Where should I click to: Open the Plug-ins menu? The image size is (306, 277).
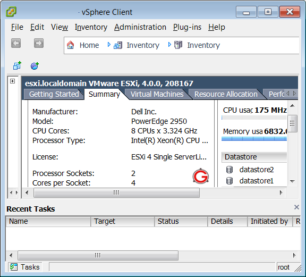tap(187, 27)
